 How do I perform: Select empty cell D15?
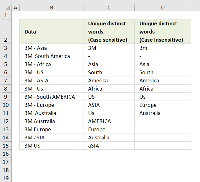pos(163,146)
